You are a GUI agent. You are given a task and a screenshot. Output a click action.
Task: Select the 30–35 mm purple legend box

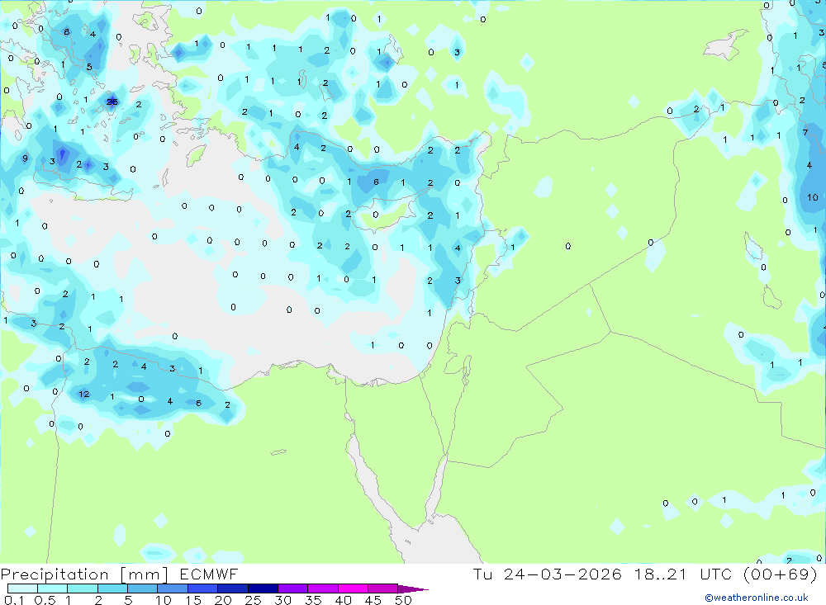293,588
